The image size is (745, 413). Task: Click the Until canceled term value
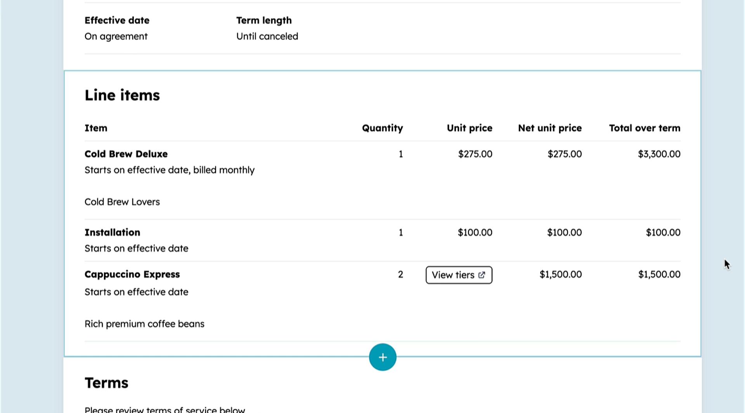[x=267, y=36]
